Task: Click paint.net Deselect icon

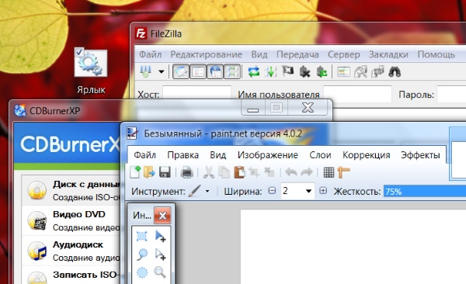Action: (270, 172)
